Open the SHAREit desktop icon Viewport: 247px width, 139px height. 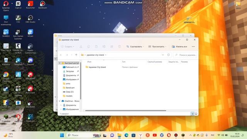[6, 33]
